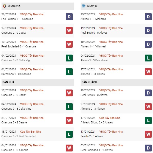
Task: Open the Sân Khách section header
Action: coord(117,82)
